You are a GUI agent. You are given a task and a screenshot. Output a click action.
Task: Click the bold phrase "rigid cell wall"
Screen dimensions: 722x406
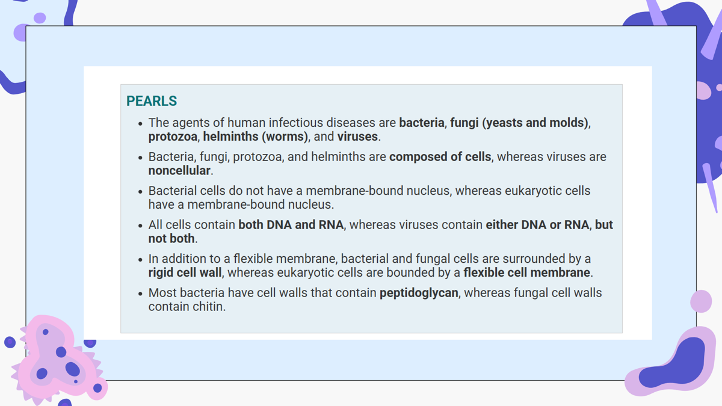pos(185,273)
